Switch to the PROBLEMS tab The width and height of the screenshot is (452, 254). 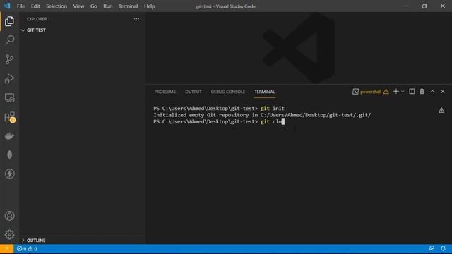(165, 92)
